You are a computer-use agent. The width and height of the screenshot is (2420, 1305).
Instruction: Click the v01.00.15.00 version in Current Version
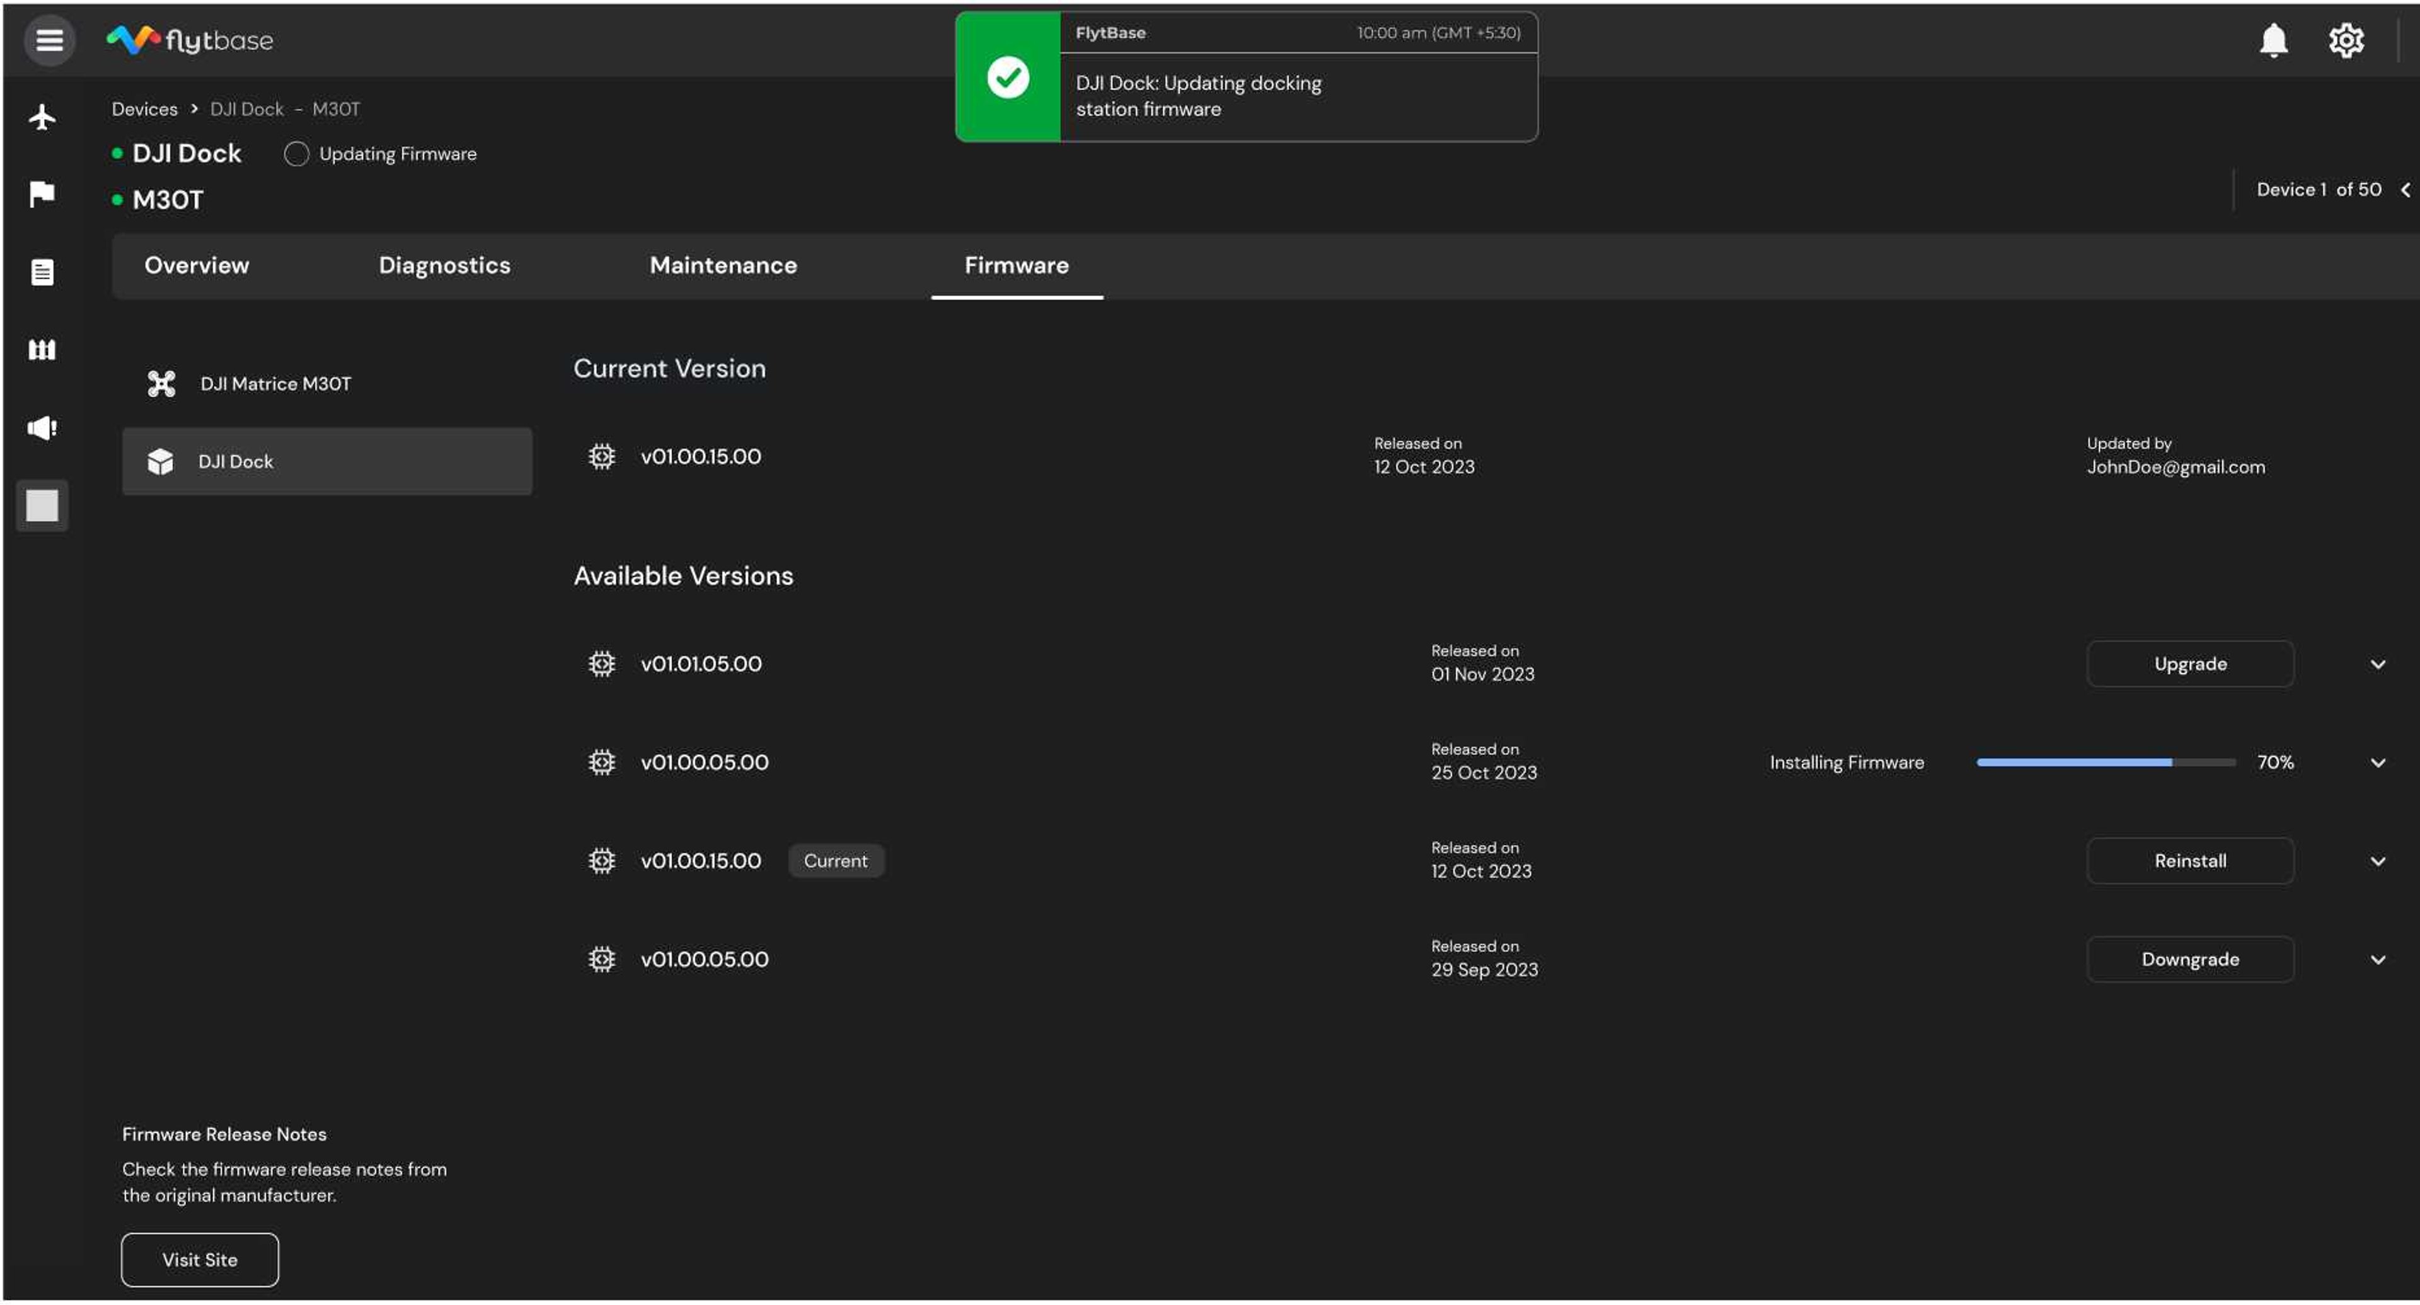[x=701, y=457]
